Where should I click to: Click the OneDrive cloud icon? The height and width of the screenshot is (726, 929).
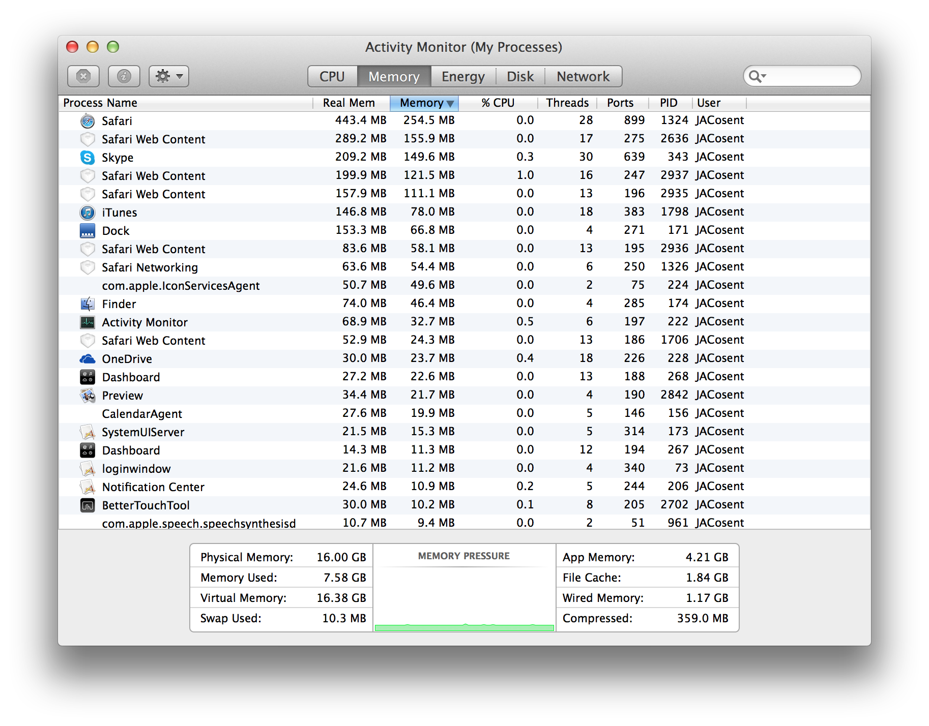coord(88,359)
